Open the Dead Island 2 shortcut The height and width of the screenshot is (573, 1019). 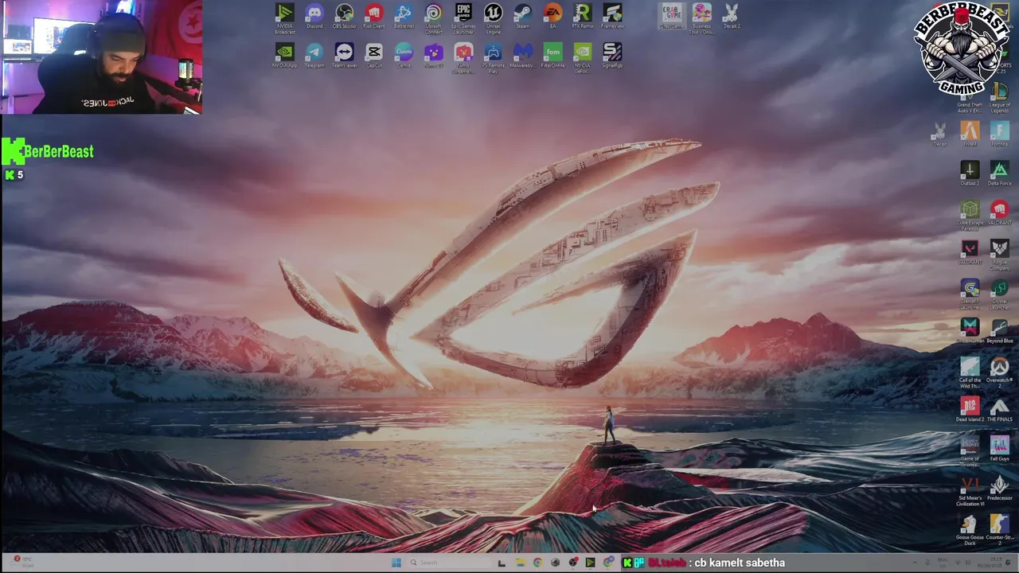(970, 409)
